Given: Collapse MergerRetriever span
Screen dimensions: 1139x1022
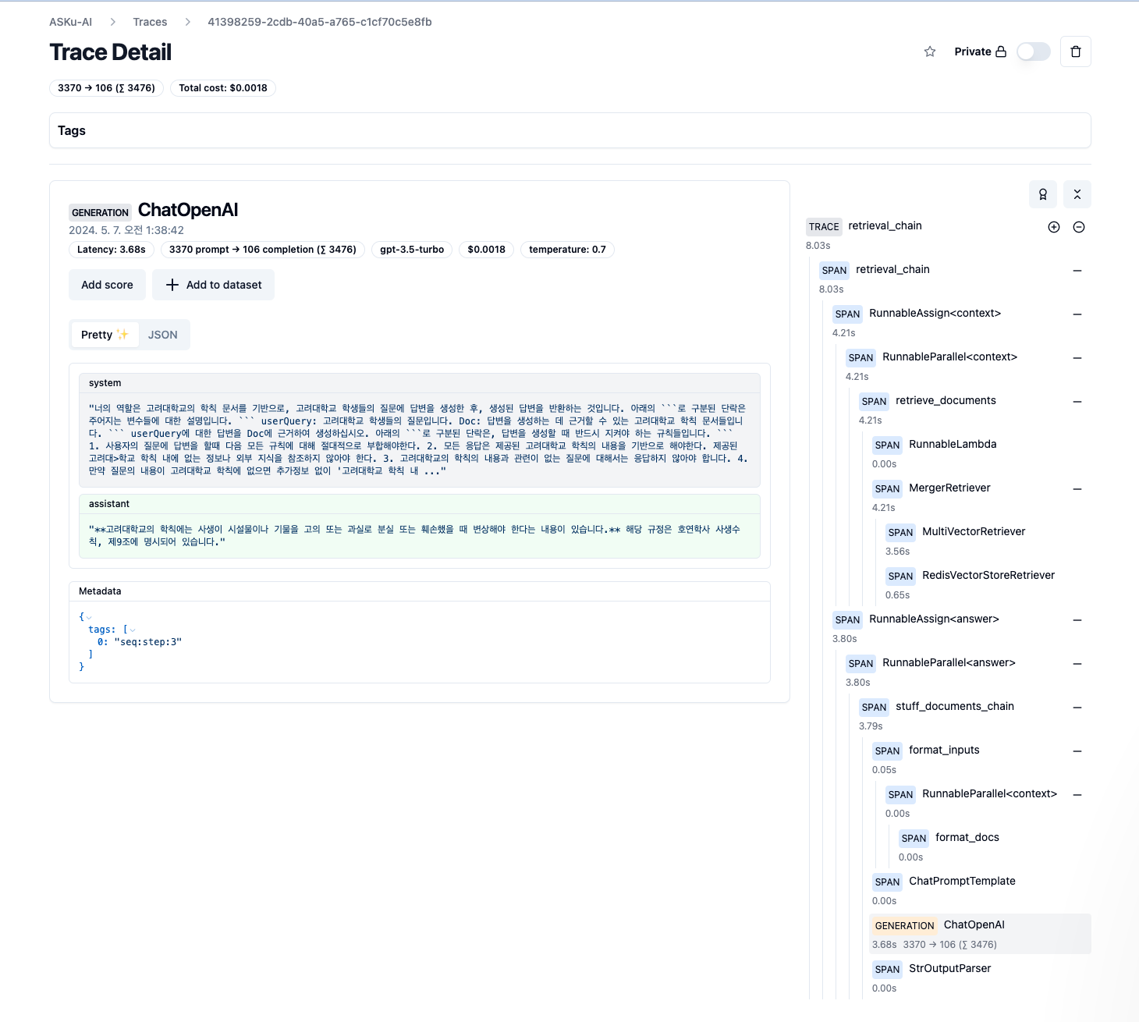Looking at the screenshot, I should tap(1077, 489).
